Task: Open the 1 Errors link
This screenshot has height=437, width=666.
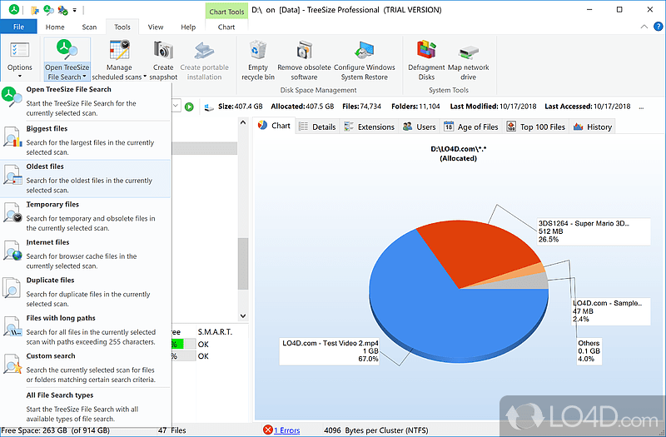Action: pyautogui.click(x=287, y=430)
